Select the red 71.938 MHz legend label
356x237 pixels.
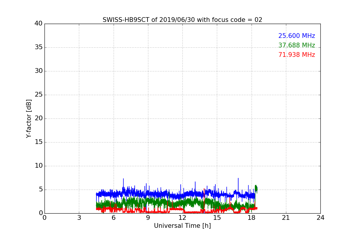coord(297,55)
